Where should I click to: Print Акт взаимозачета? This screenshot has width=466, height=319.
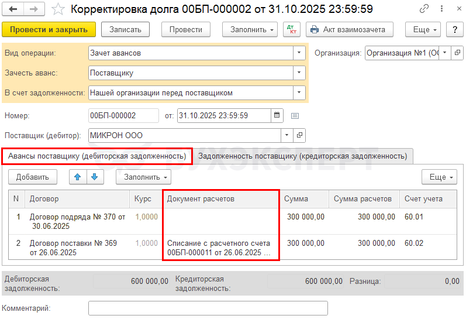tap(350, 29)
